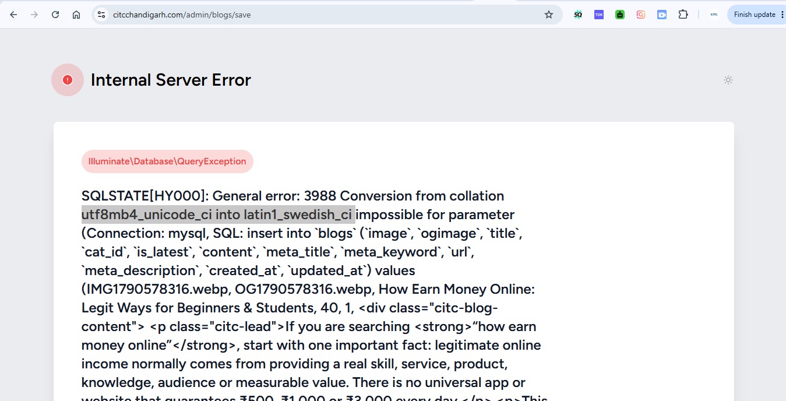Open the orange image search extension
The width and height of the screenshot is (786, 401).
click(x=641, y=15)
